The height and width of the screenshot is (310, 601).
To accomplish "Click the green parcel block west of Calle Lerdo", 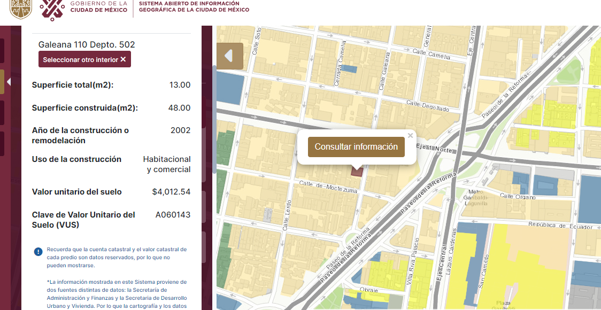I will [x=225, y=148].
